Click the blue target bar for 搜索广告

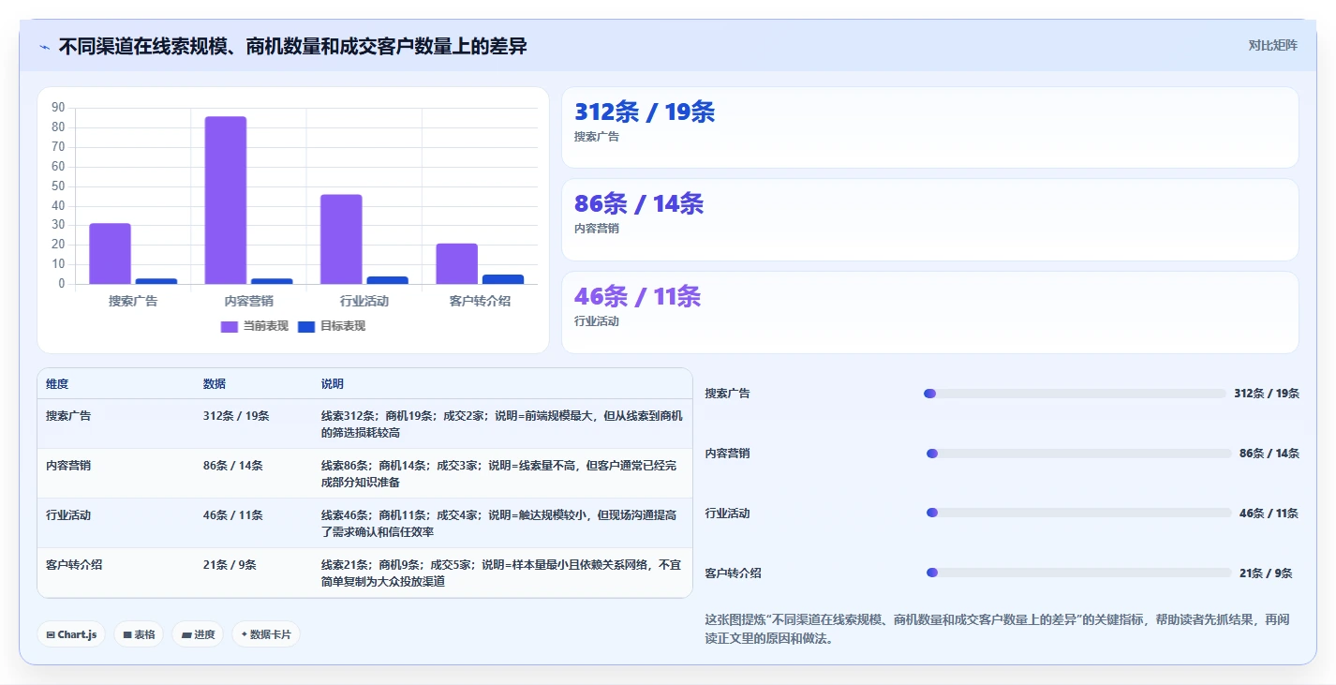(x=156, y=281)
